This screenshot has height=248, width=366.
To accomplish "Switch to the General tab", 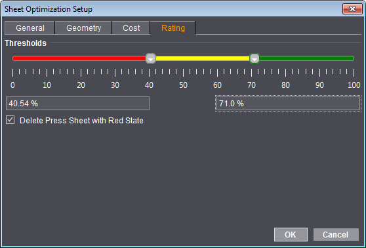I will pos(30,28).
